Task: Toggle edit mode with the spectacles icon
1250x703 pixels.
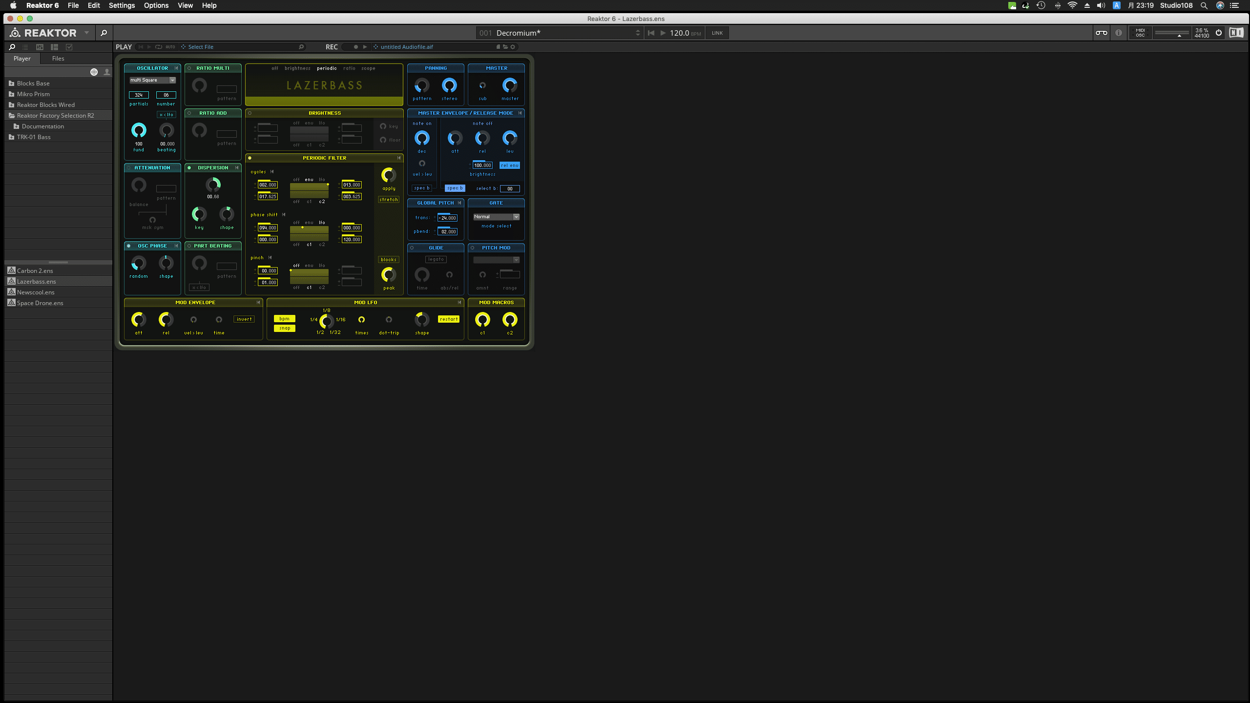Action: click(x=1102, y=33)
